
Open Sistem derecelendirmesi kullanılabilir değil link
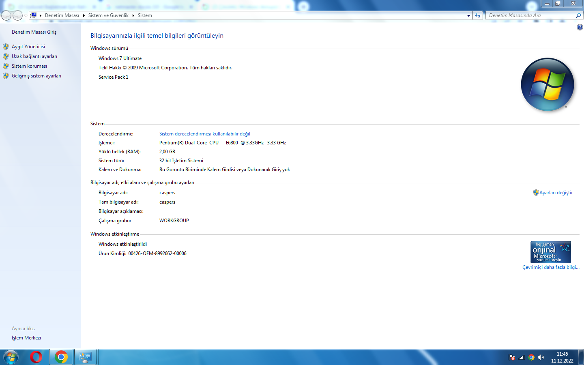[205, 134]
